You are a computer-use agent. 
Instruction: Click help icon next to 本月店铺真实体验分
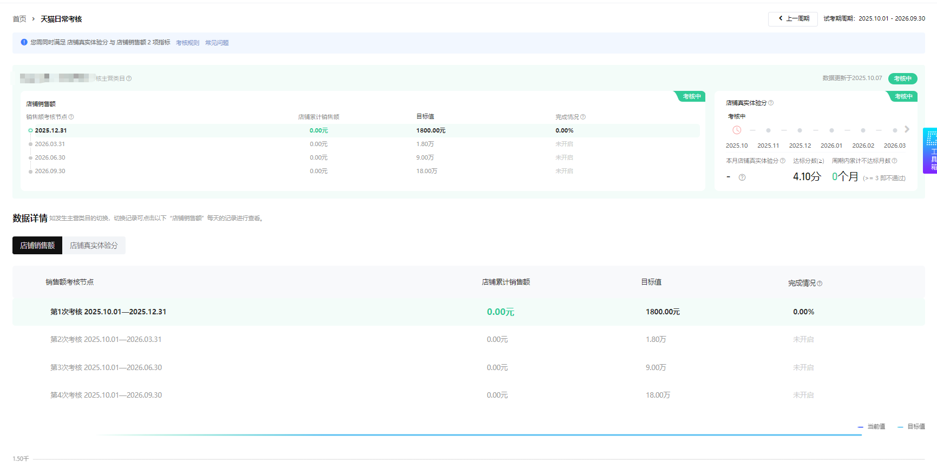pos(782,161)
